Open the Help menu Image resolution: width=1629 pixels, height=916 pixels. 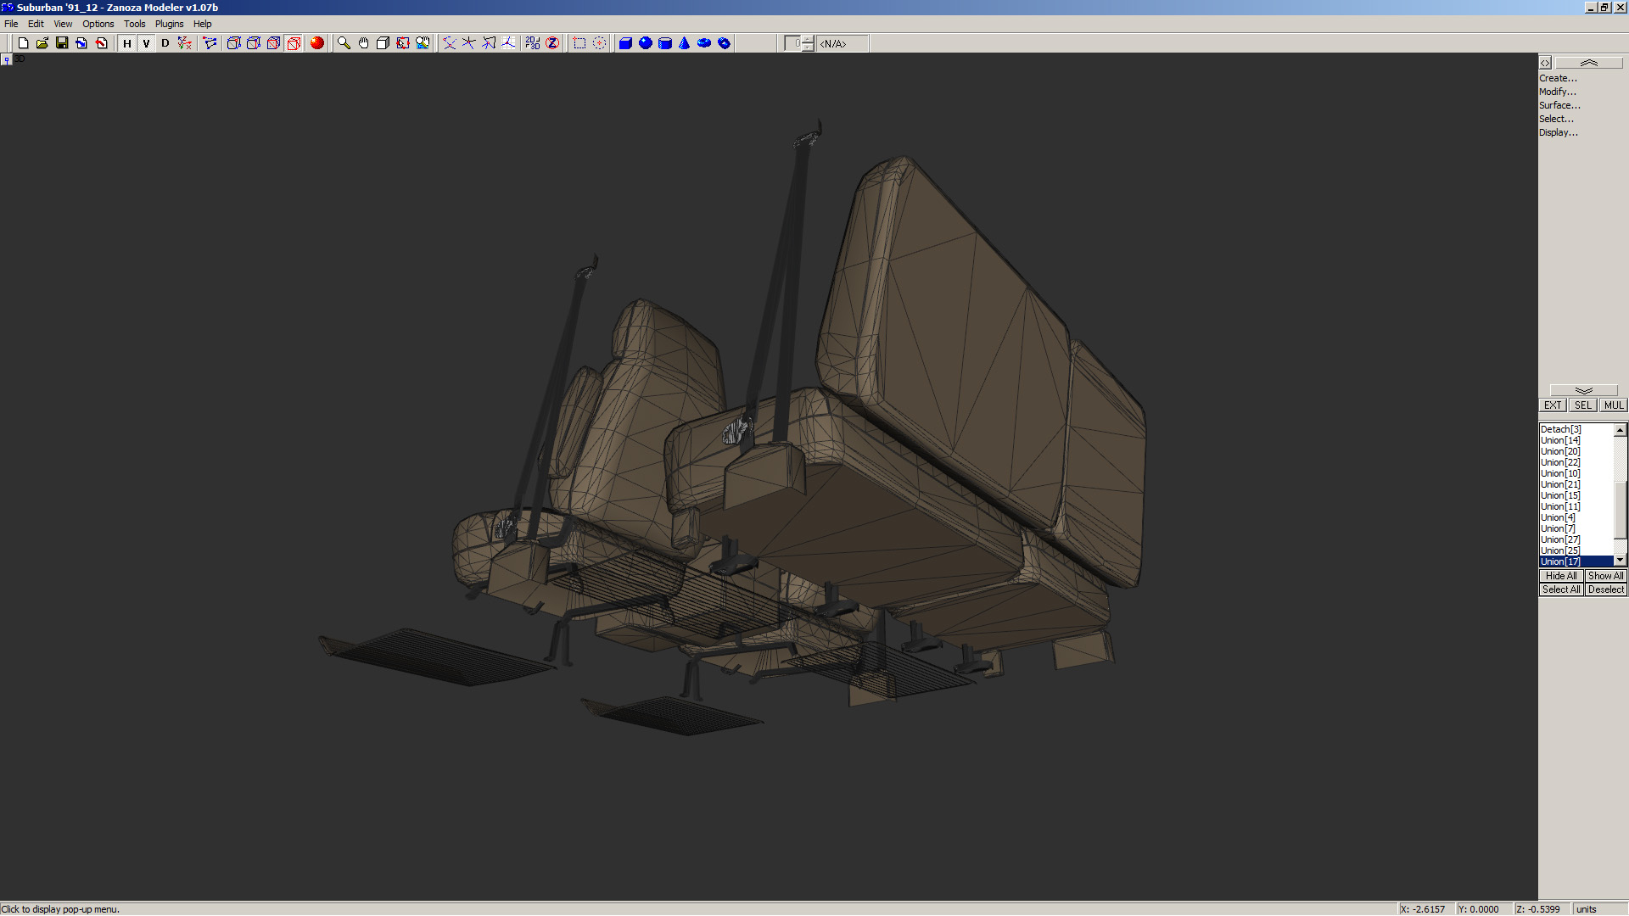pos(202,24)
